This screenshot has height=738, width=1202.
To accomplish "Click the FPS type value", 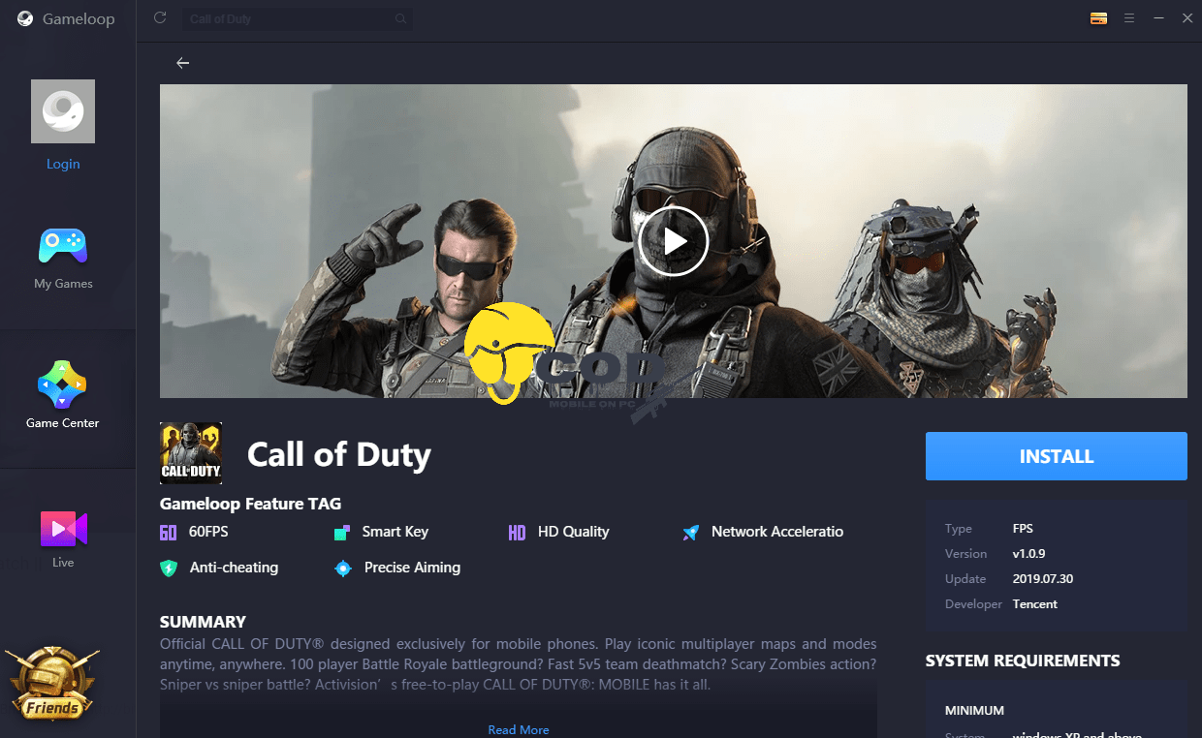I will 1023,529.
